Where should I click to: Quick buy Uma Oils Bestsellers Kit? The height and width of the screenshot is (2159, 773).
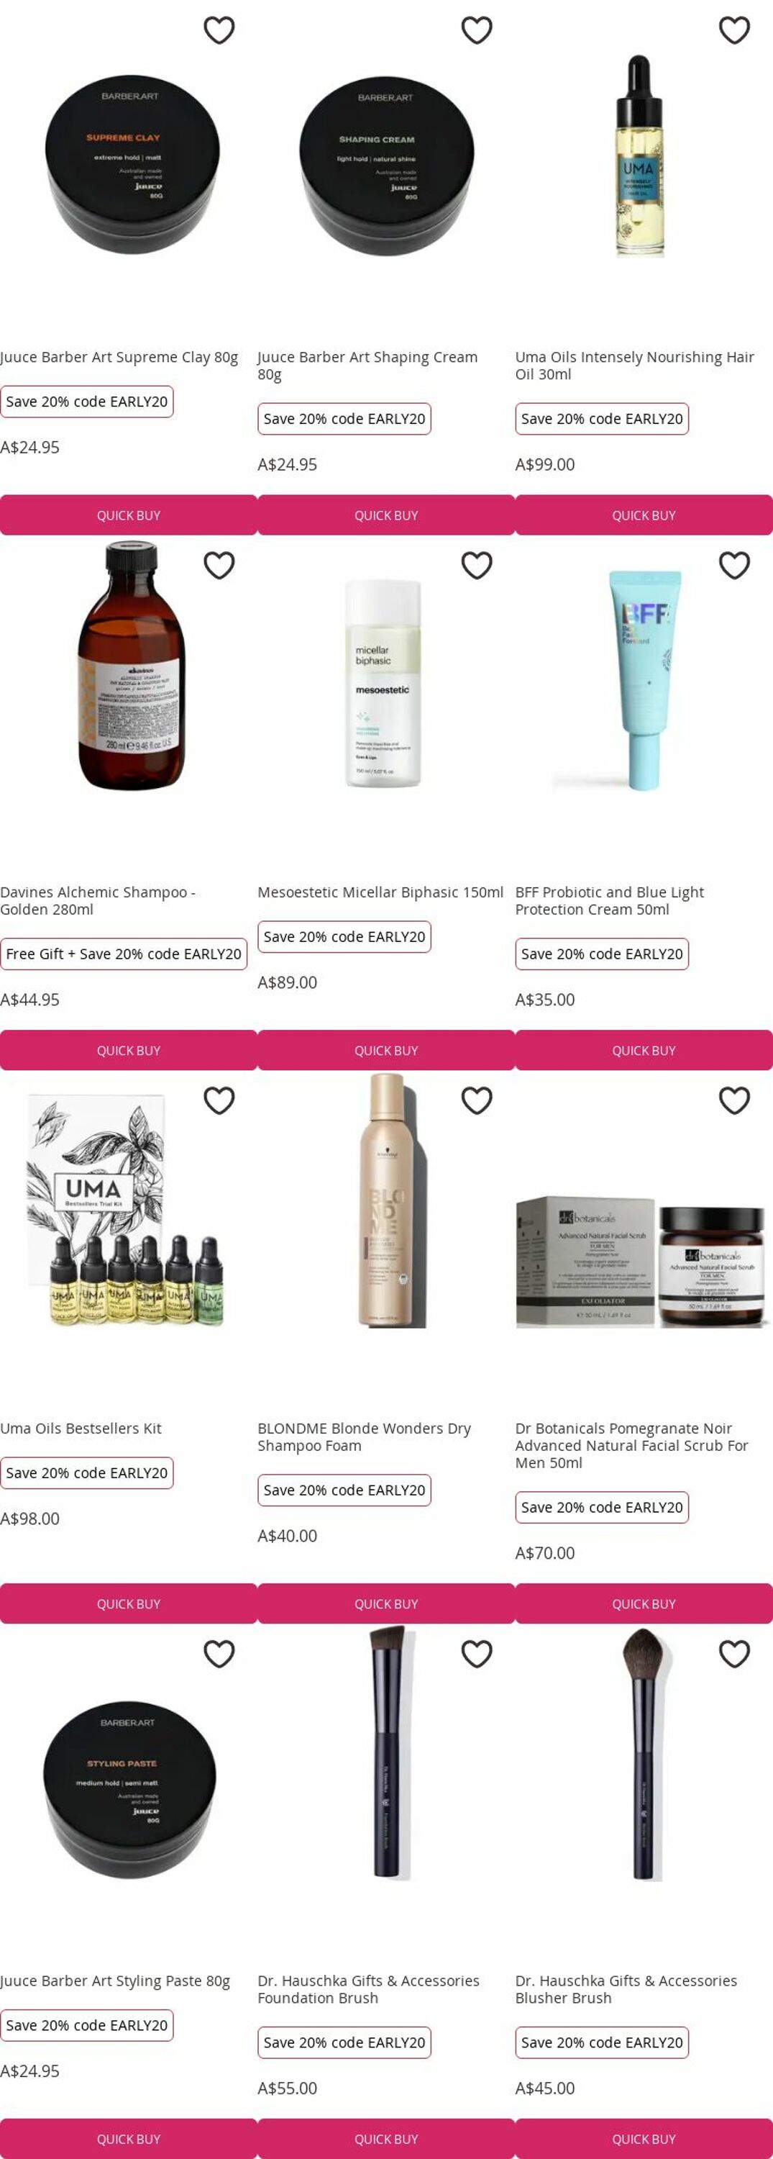128,1603
